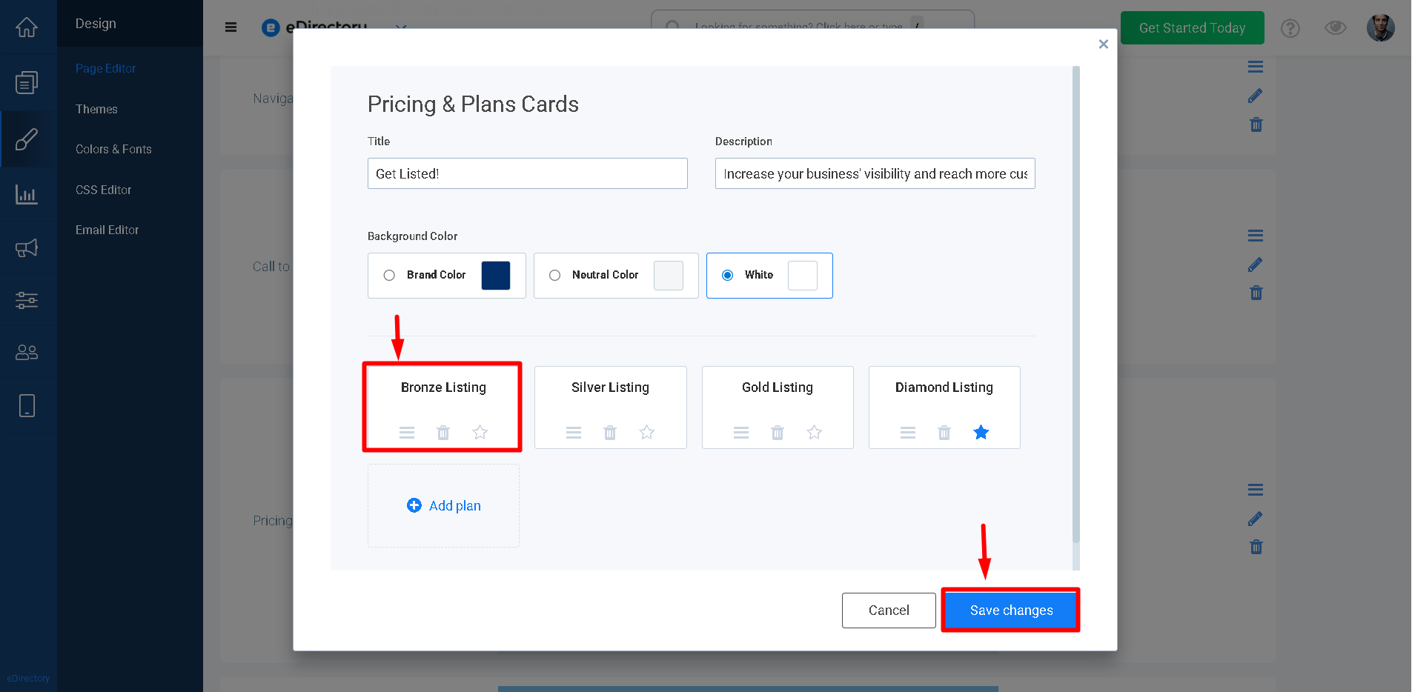Mark Bronze Listing as featured star

coord(480,432)
